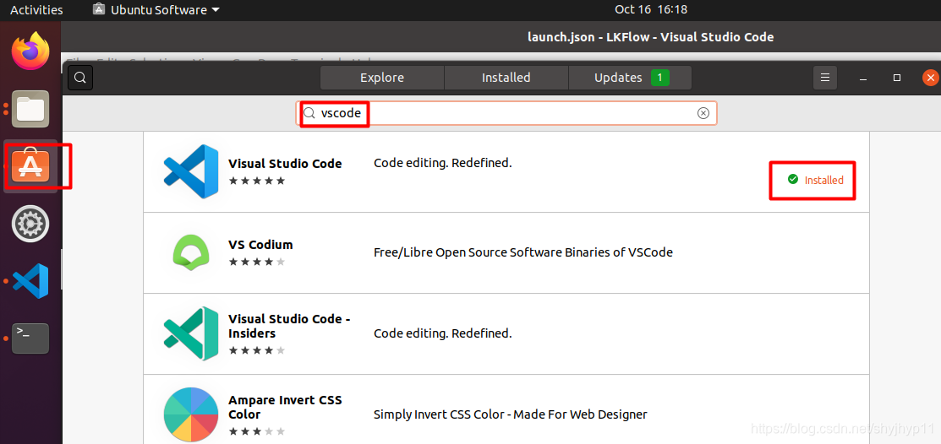941x444 pixels.
Task: Click the Ampare Invert CSS Color icon
Action: [x=191, y=414]
